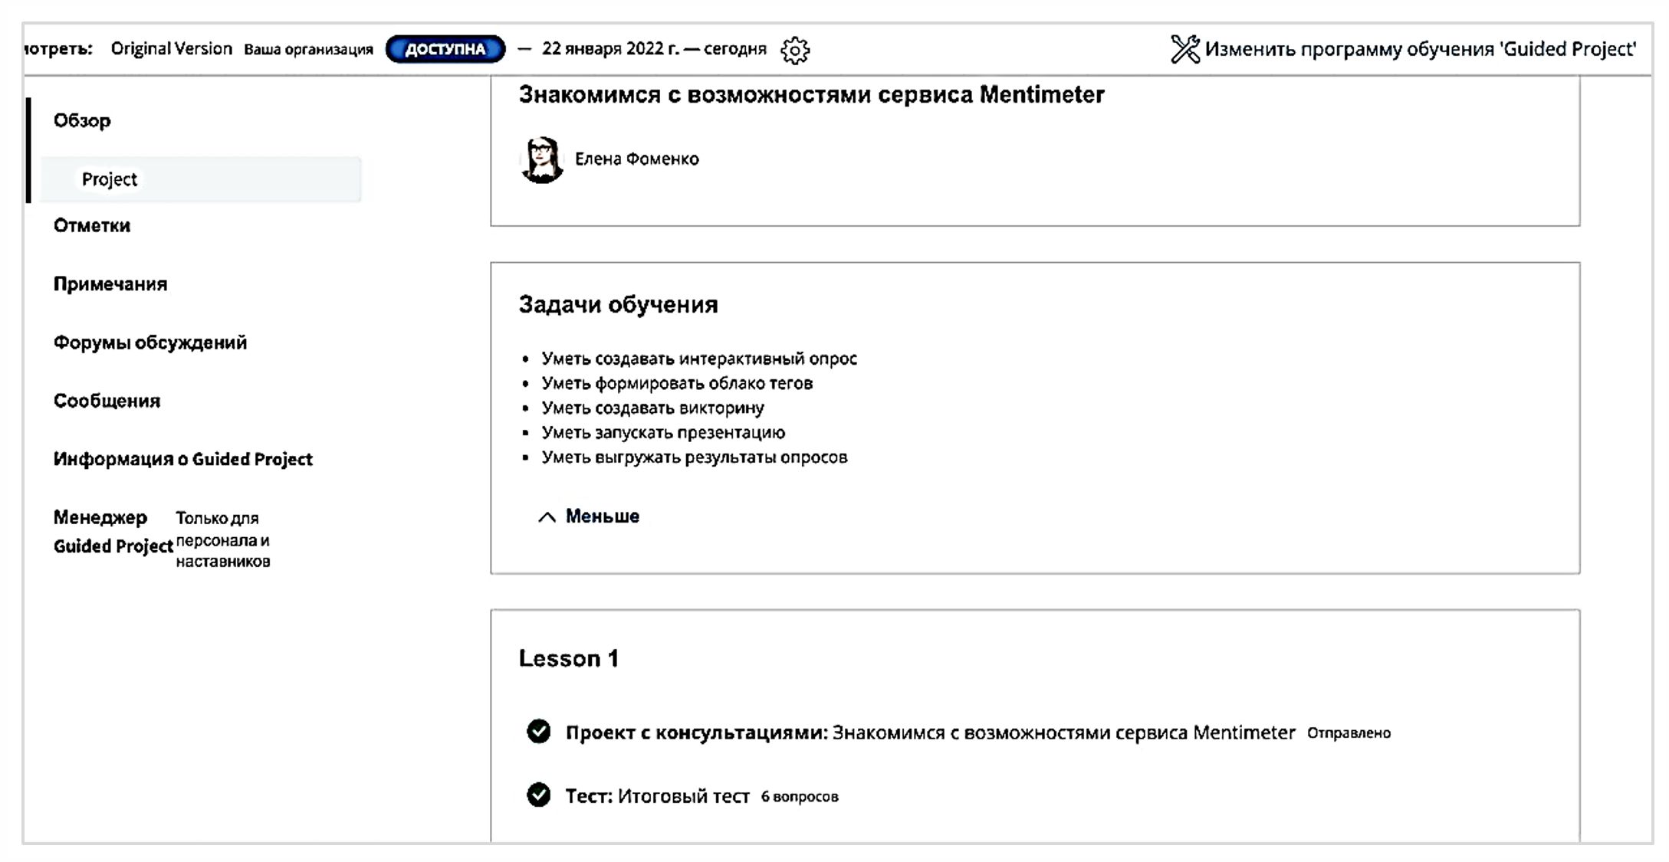The image size is (1669, 862).
Task: Open the Обзор sidebar section
Action: click(82, 121)
